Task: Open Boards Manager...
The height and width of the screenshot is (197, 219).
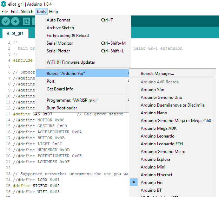Action: [x=172, y=74]
